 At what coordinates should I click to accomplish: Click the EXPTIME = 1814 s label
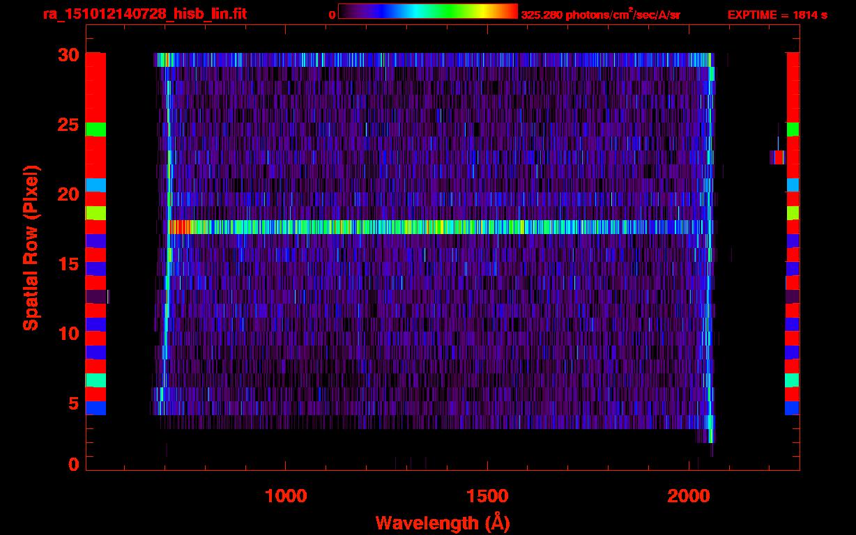(777, 15)
